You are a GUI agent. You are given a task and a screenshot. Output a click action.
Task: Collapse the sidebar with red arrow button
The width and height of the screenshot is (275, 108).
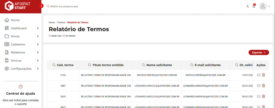click(41, 6)
